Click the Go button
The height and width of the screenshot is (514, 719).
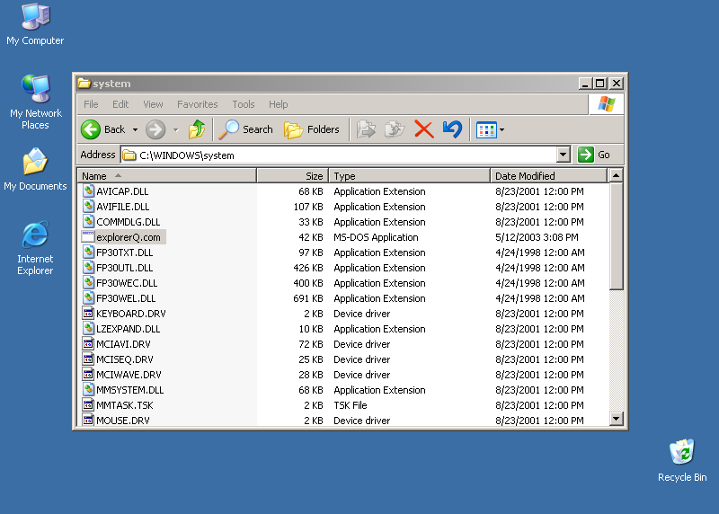coord(594,155)
